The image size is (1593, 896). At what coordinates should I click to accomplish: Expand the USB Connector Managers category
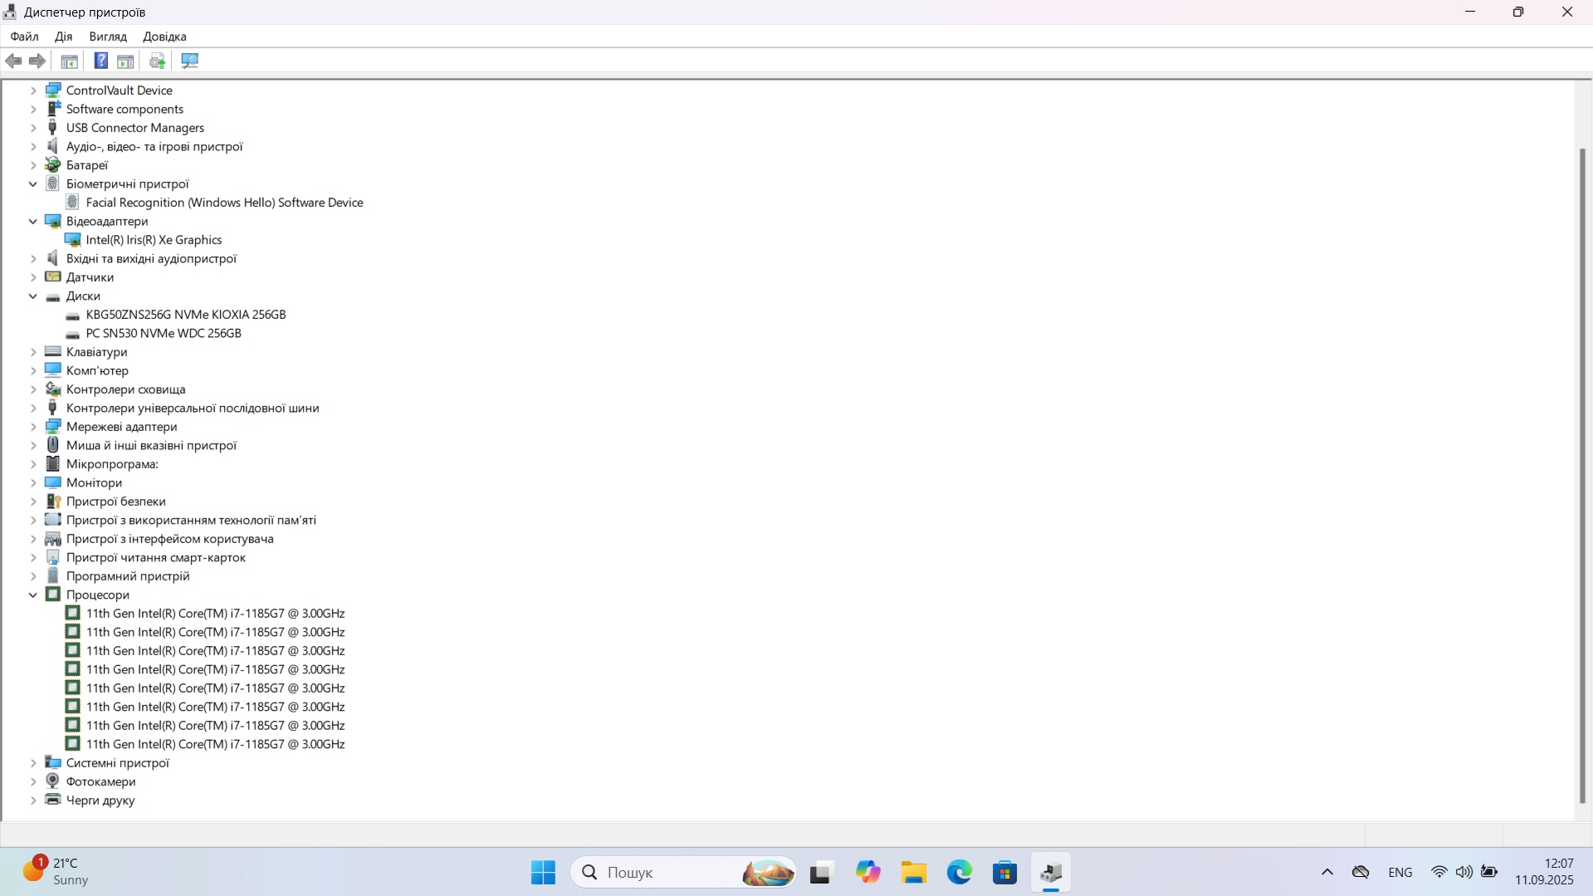(33, 128)
